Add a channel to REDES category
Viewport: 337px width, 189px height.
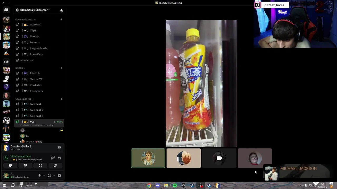[x=61, y=68]
